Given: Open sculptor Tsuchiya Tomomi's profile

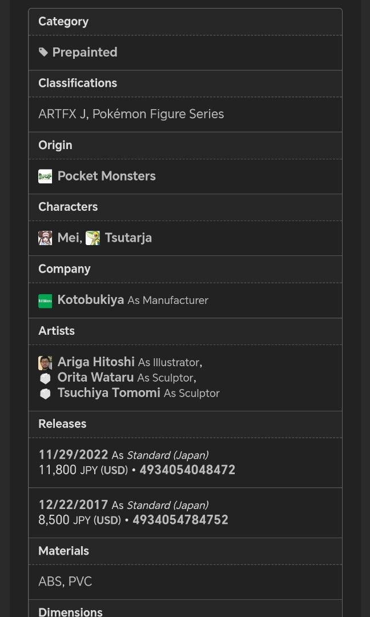Looking at the screenshot, I should tap(108, 393).
